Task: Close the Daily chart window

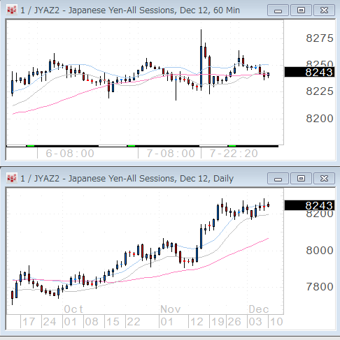Action: [x=324, y=179]
